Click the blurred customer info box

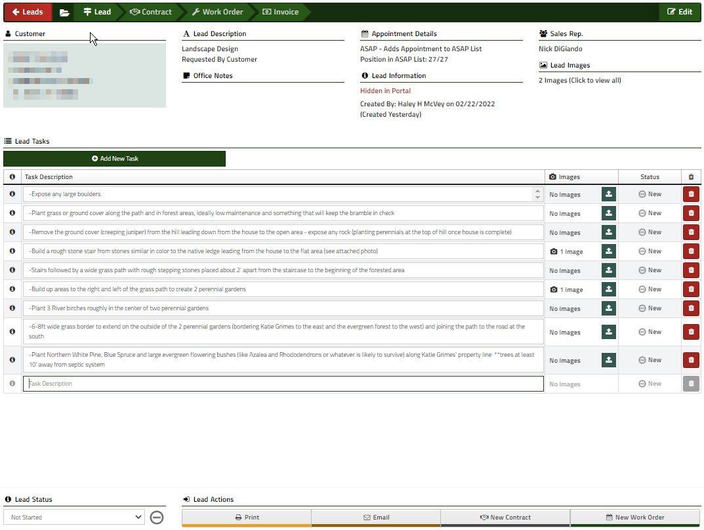pos(85,75)
